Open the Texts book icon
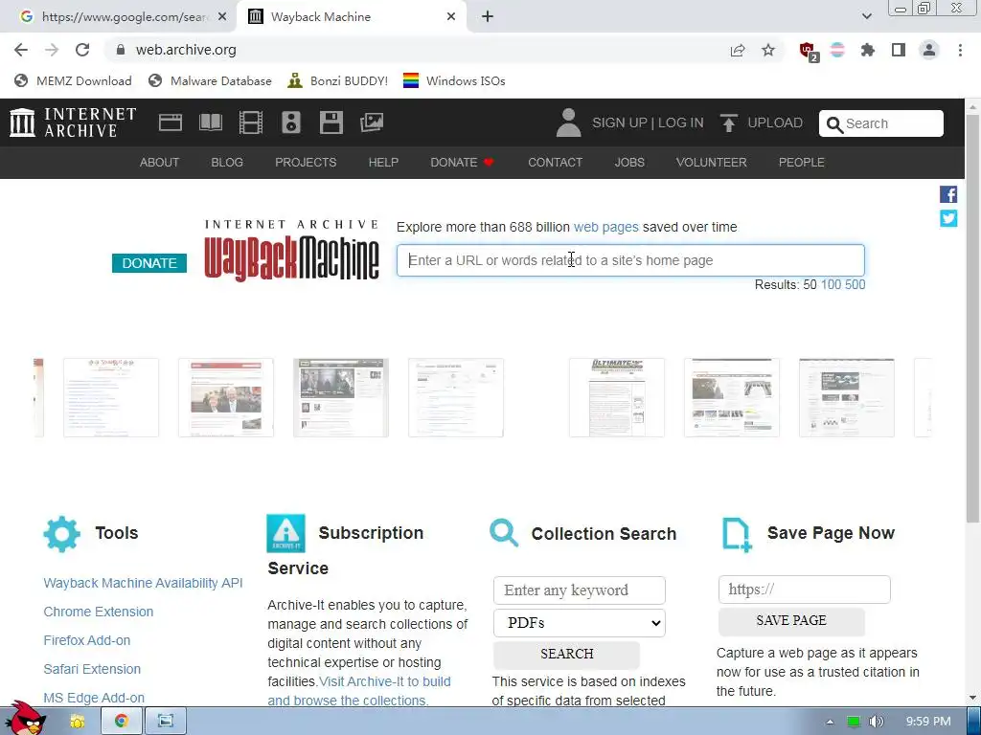This screenshot has width=981, height=735. [x=211, y=122]
